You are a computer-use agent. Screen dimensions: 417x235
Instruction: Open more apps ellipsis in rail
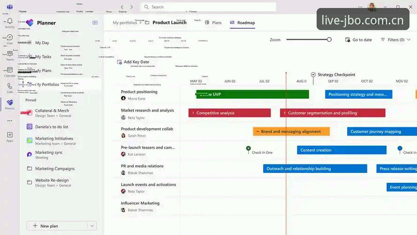pos(10,121)
